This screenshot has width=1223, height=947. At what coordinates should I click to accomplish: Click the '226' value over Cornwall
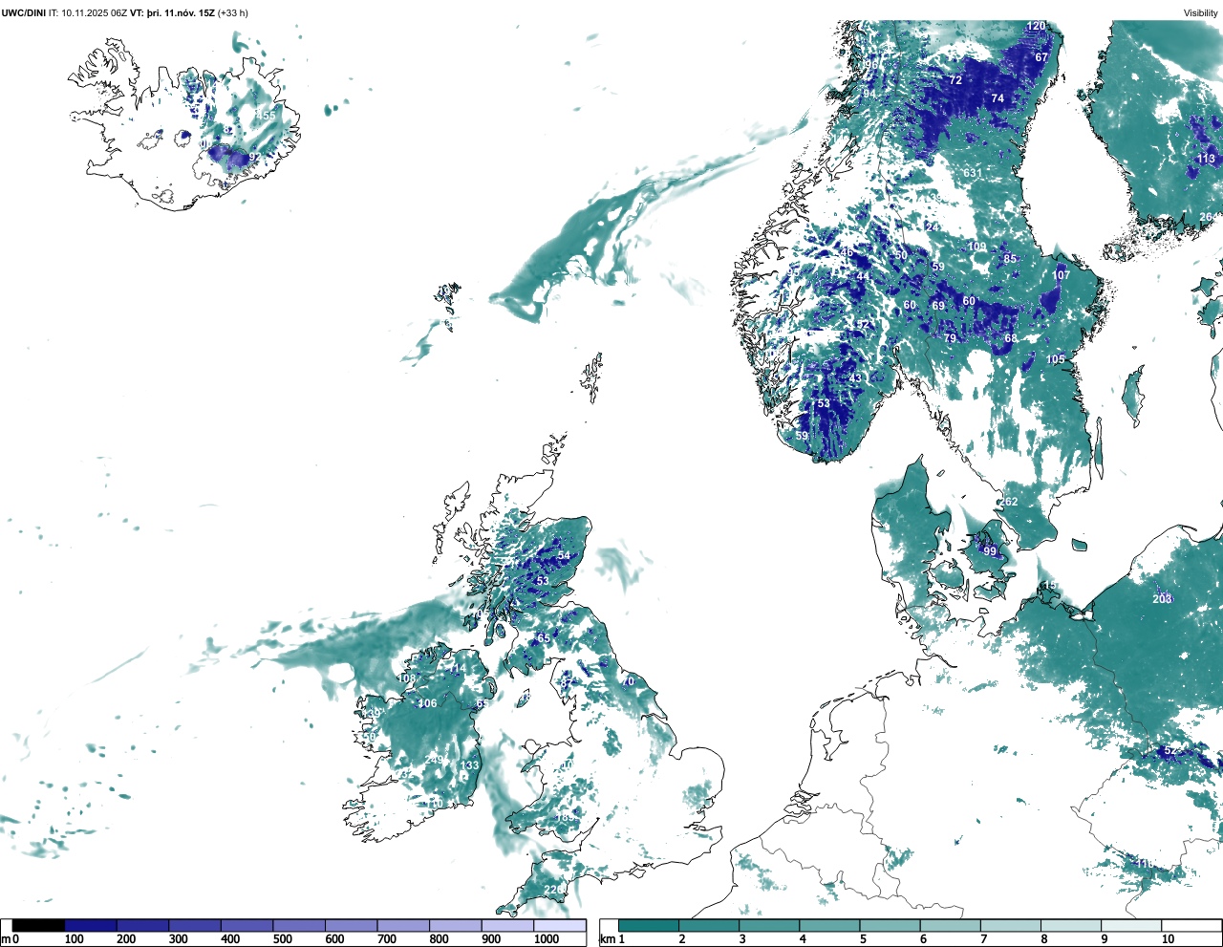pyautogui.click(x=553, y=890)
